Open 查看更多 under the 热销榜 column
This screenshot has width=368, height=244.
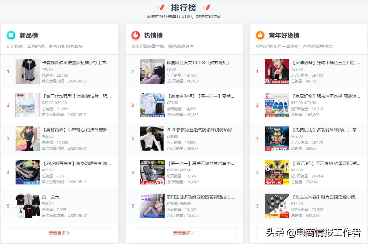tap(184, 232)
